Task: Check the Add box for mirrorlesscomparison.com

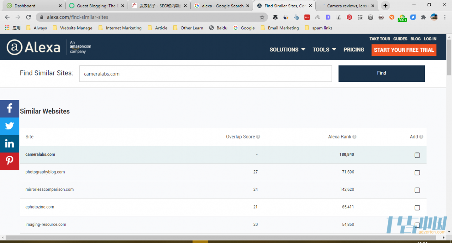Action: click(417, 190)
